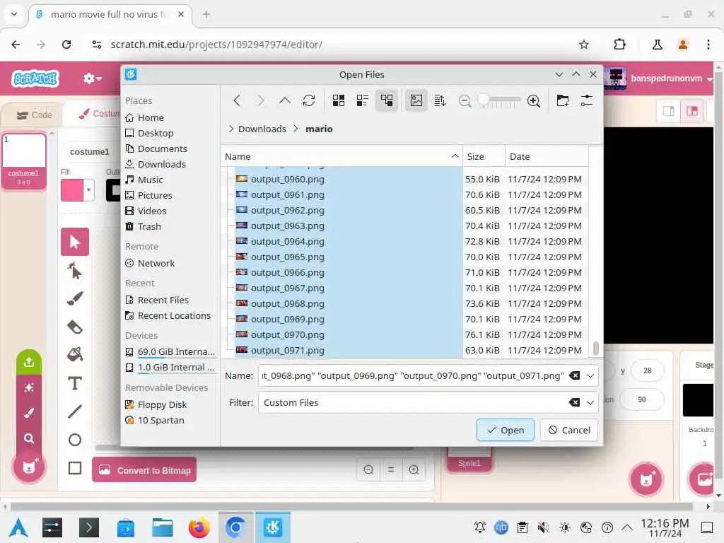The width and height of the screenshot is (724, 543).
Task: Clear the Name field text
Action: point(574,376)
